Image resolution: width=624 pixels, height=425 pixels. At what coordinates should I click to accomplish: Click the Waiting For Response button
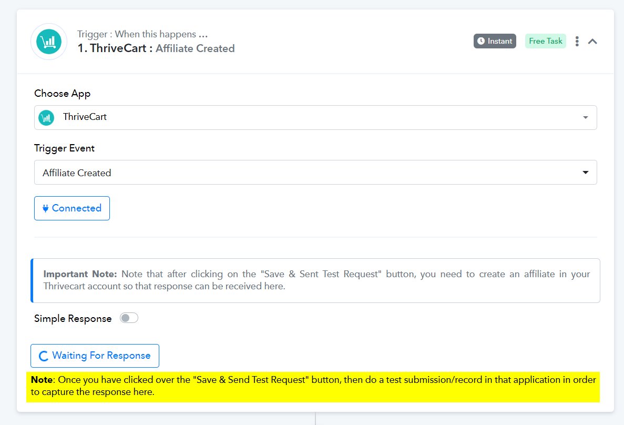pos(95,356)
